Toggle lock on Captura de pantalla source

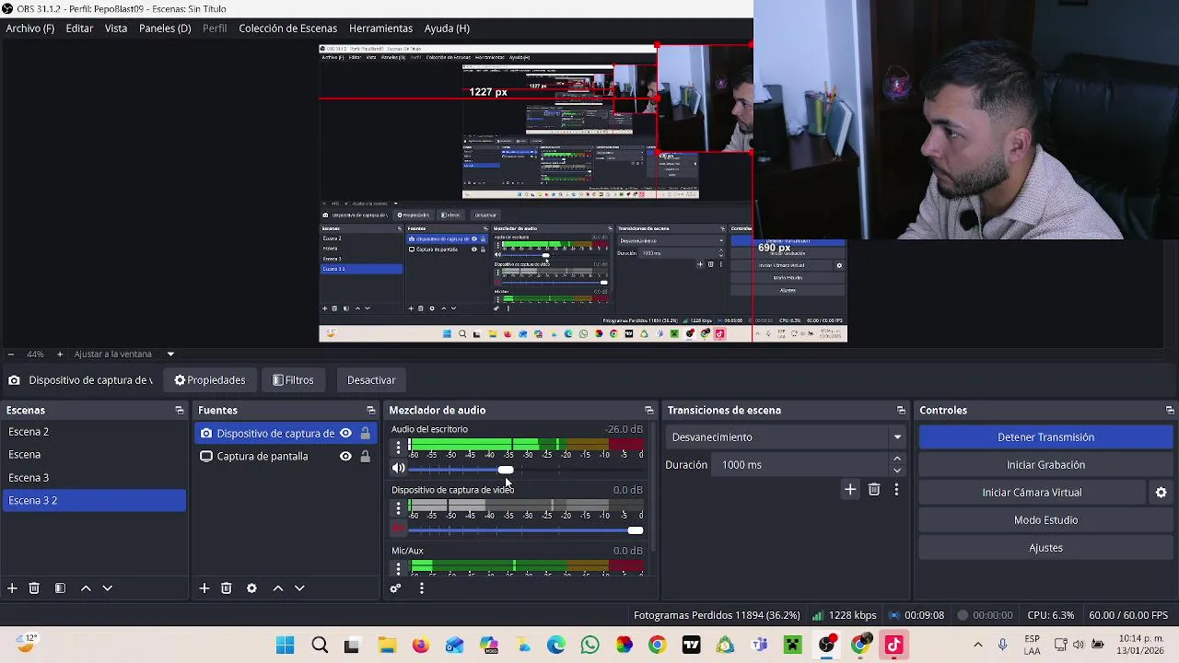pyautogui.click(x=365, y=456)
